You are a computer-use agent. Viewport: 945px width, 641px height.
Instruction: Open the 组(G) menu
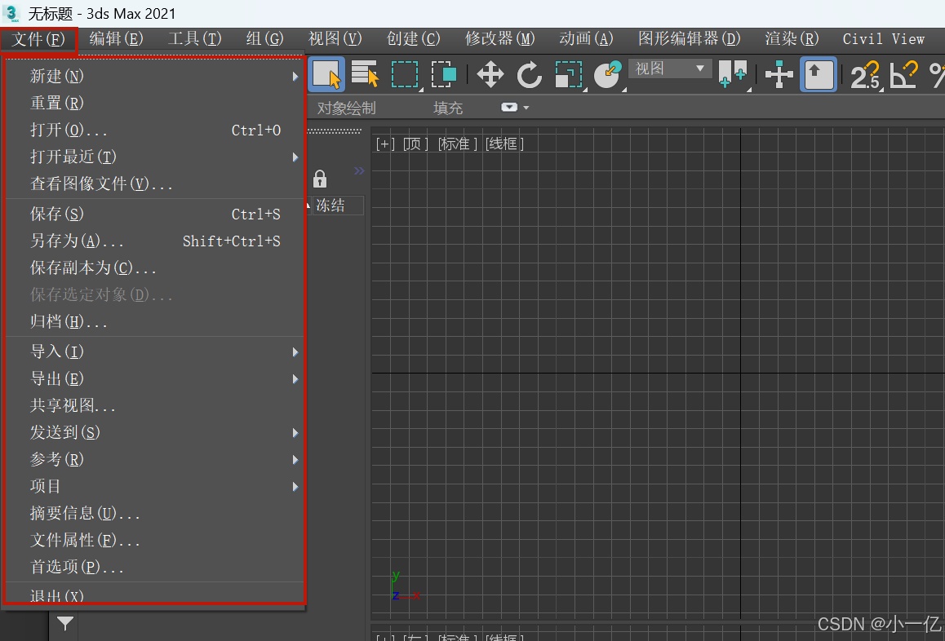click(264, 39)
